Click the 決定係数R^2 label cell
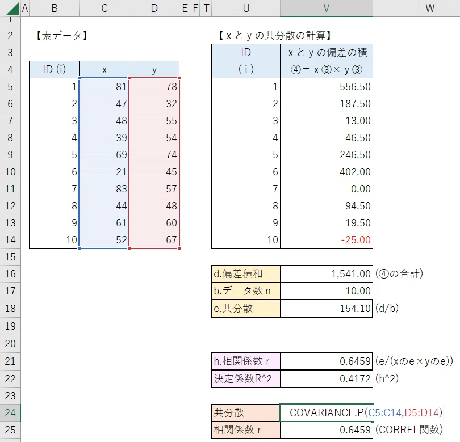This screenshot has height=442, width=460. [x=246, y=378]
